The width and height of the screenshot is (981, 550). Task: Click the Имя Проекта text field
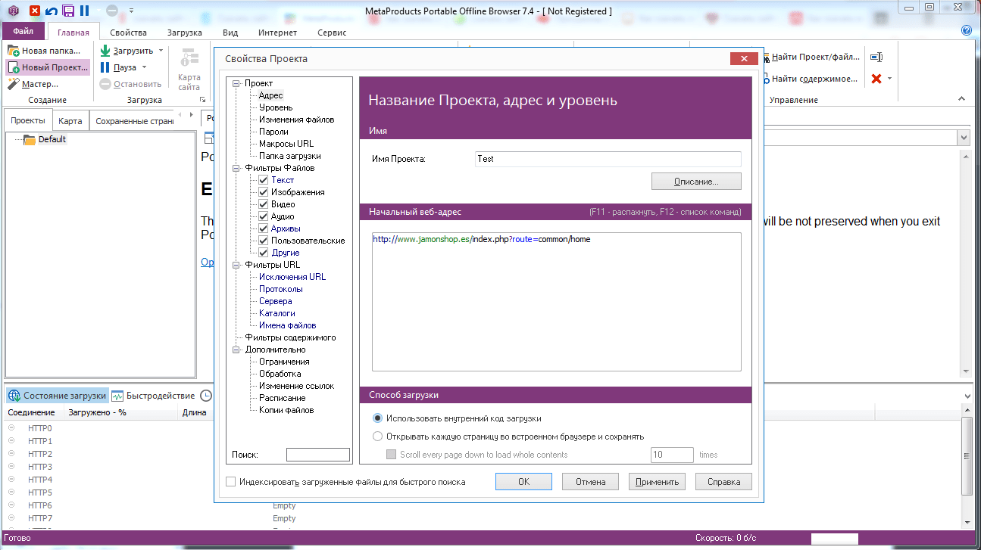coord(608,159)
